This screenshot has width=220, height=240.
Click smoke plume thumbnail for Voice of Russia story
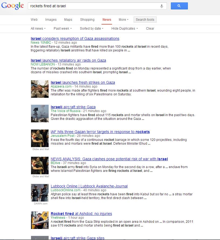point(40,113)
